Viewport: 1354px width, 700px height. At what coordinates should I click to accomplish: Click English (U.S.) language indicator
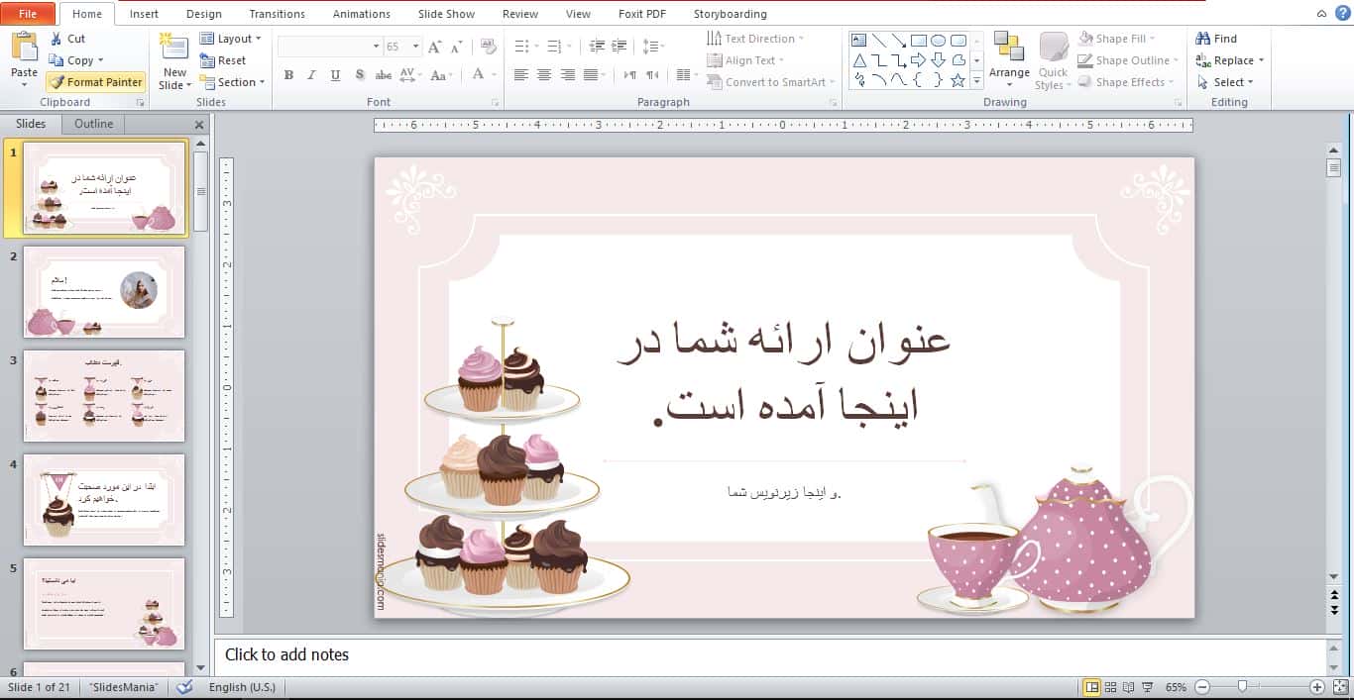[242, 687]
